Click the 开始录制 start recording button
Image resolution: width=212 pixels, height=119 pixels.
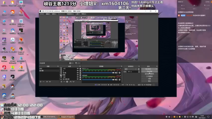click(149, 71)
